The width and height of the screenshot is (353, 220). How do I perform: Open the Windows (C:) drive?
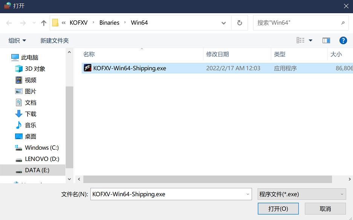[42, 148]
